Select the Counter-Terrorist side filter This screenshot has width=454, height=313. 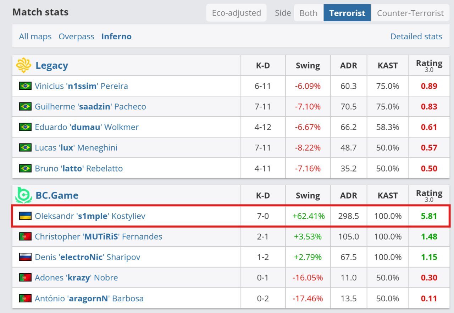(410, 13)
